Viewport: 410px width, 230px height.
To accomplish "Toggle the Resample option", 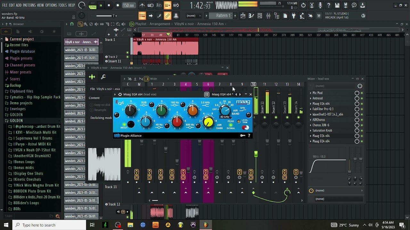I will [x=98, y=110].
